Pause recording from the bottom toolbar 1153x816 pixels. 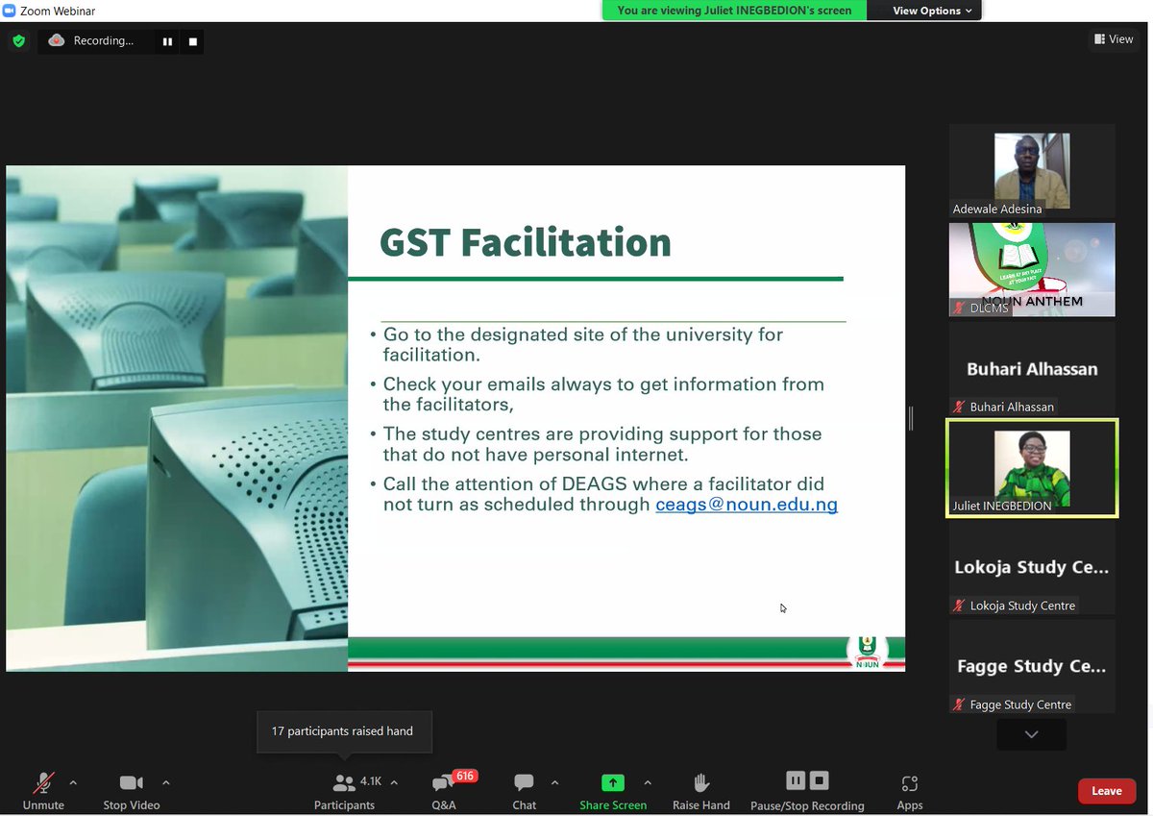(796, 780)
